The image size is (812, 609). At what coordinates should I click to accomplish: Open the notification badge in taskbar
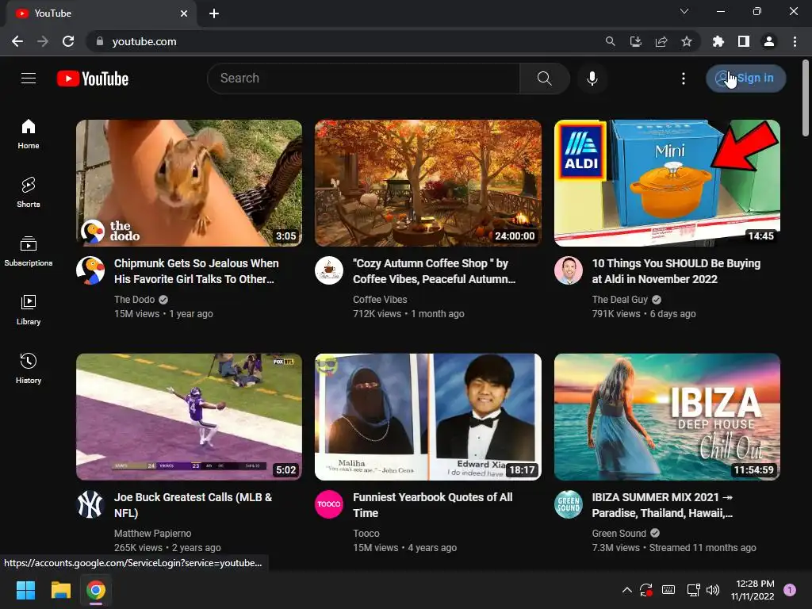[790, 590]
